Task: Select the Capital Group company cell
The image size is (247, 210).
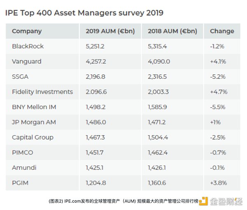Action: point(33,138)
